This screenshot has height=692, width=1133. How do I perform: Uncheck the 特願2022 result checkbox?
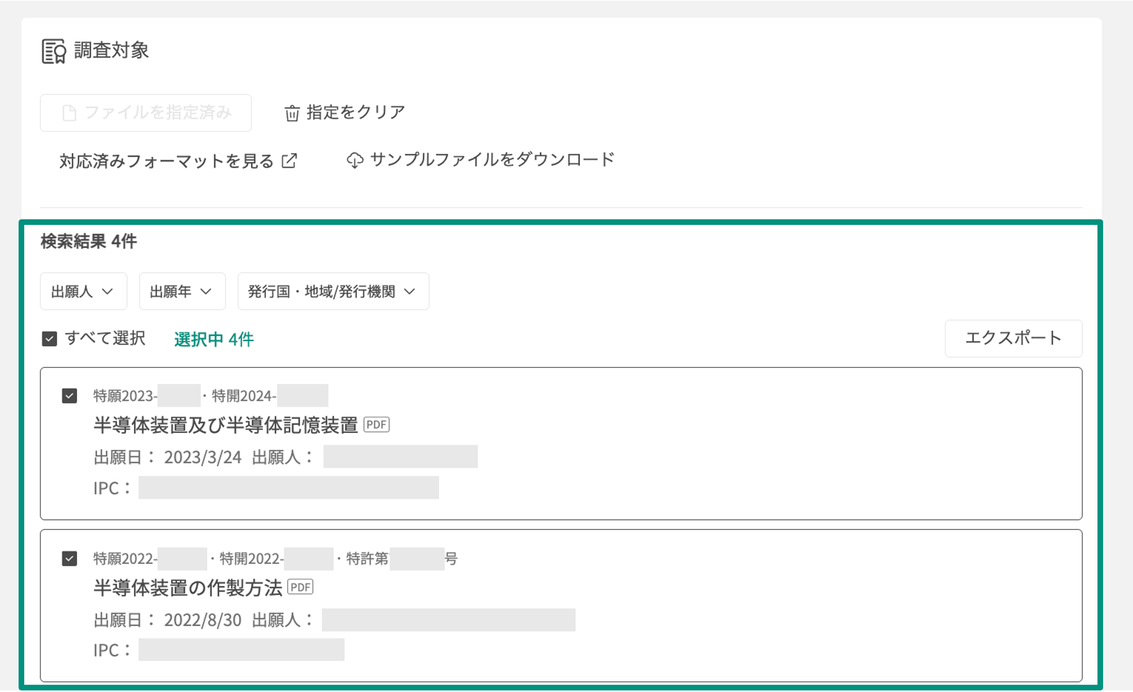click(69, 559)
